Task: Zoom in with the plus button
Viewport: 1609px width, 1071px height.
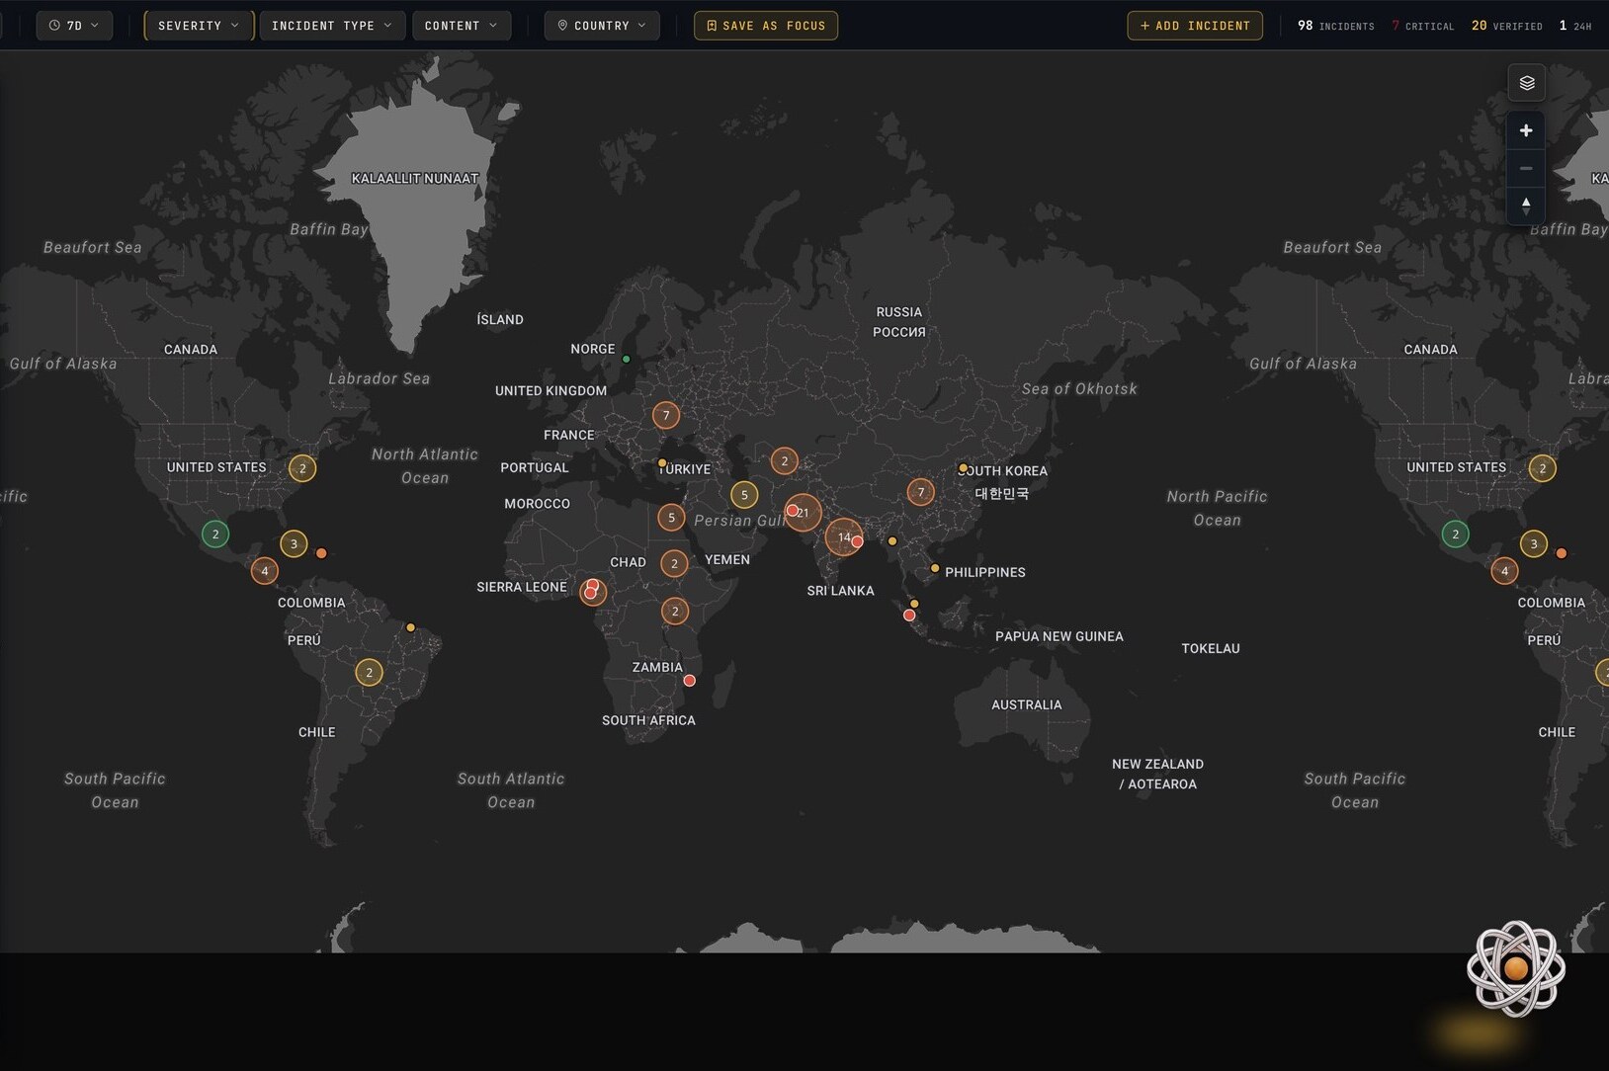Action: point(1526,130)
